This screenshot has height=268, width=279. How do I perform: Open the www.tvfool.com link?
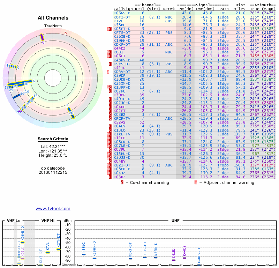pos(53,209)
